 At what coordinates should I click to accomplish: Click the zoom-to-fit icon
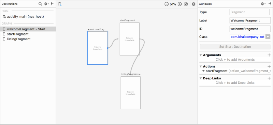[186, 4]
